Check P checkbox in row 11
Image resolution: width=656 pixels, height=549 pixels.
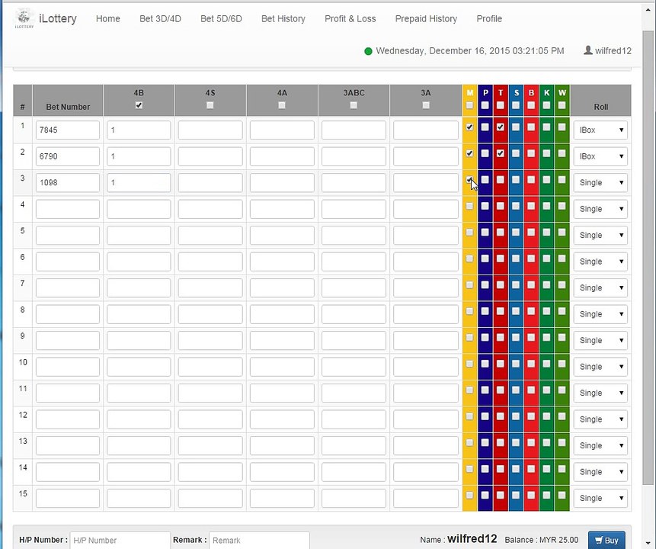click(485, 390)
